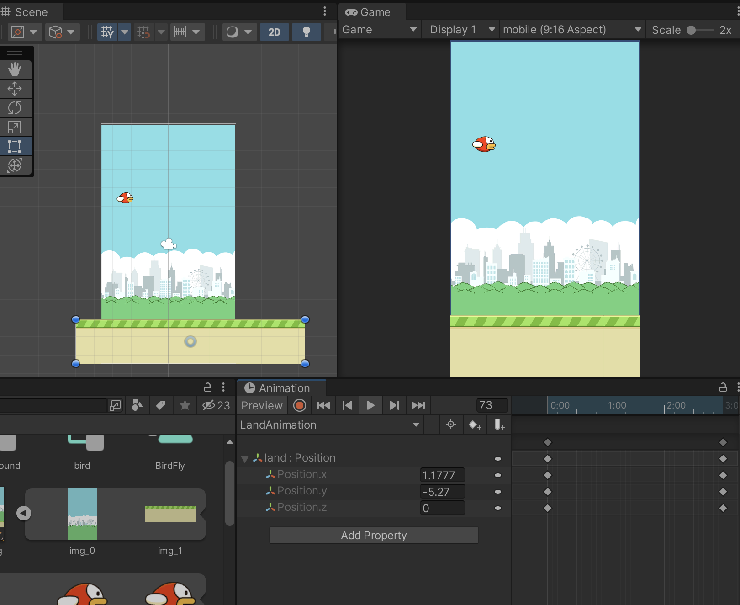Select the Rotate tool

15,108
